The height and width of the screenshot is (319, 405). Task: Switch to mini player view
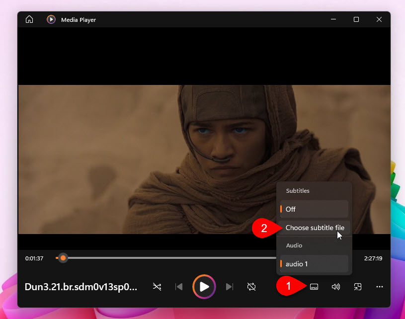[x=358, y=287]
